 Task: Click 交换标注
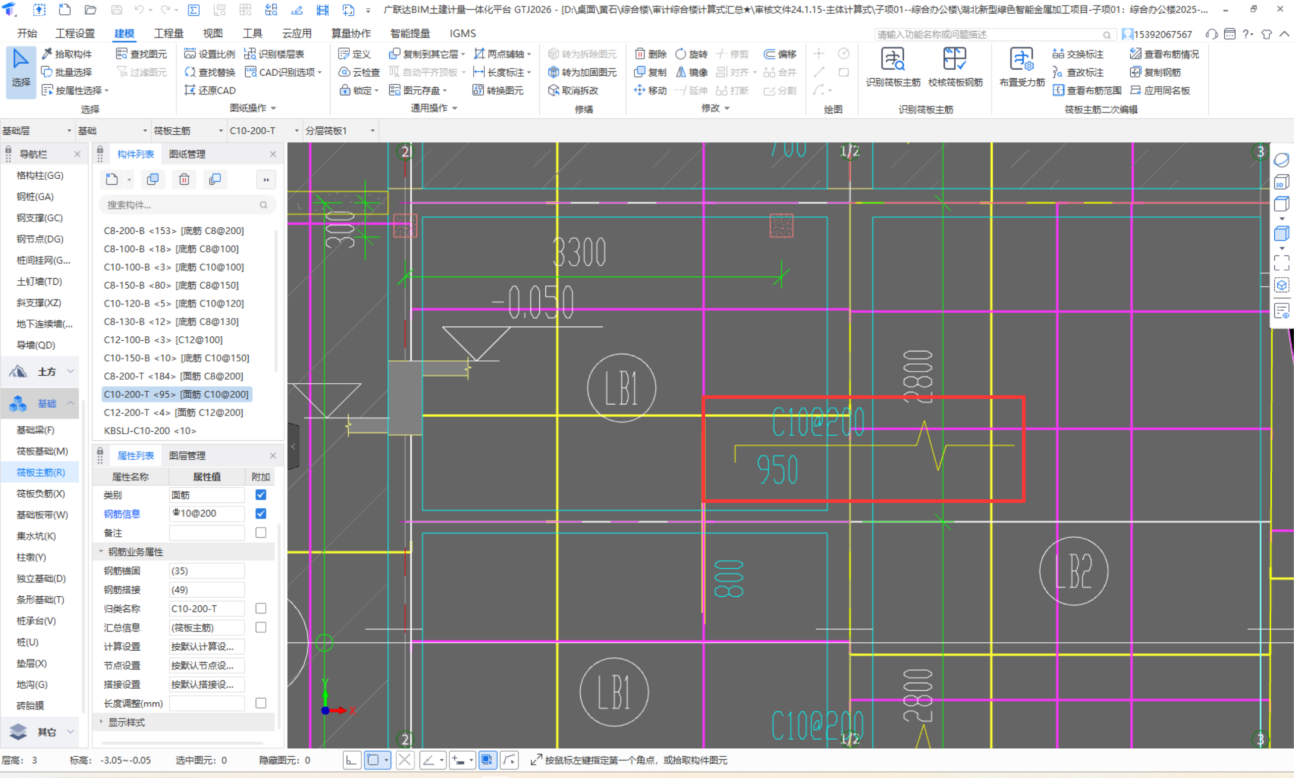pyautogui.click(x=1078, y=54)
